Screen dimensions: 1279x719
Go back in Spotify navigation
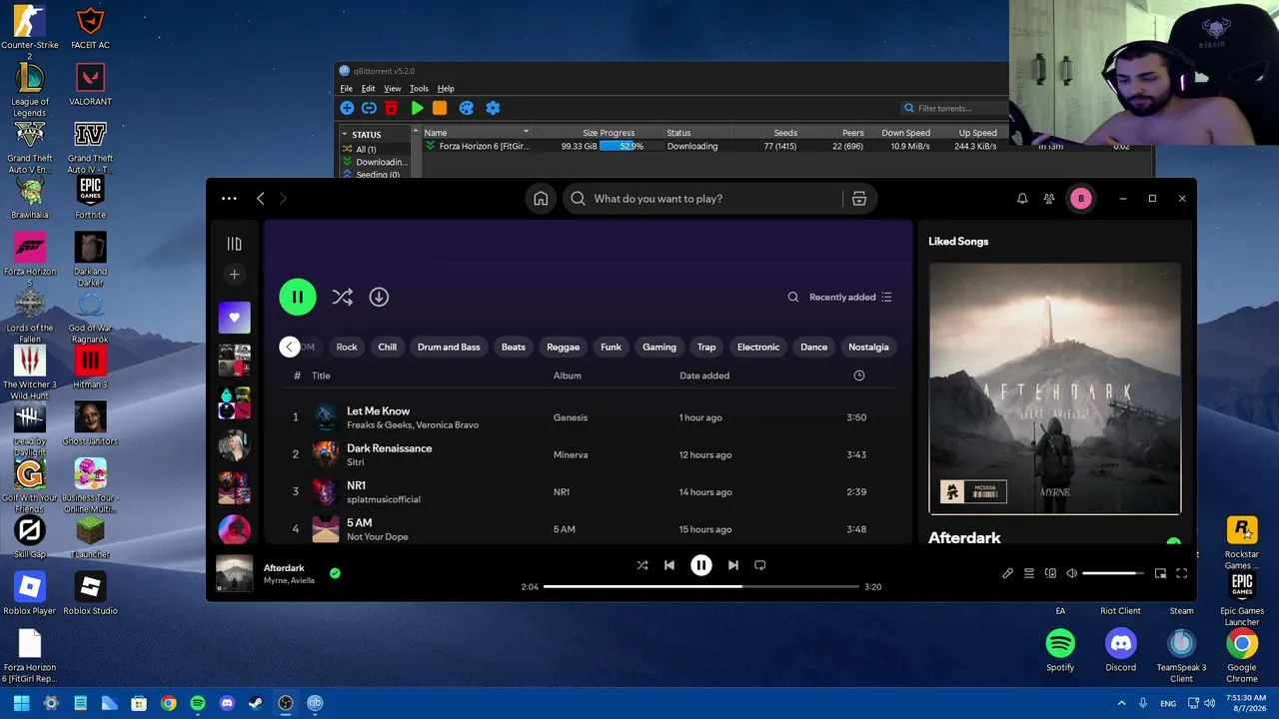[260, 199]
